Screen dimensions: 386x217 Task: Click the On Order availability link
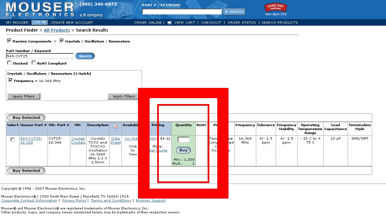click(131, 139)
